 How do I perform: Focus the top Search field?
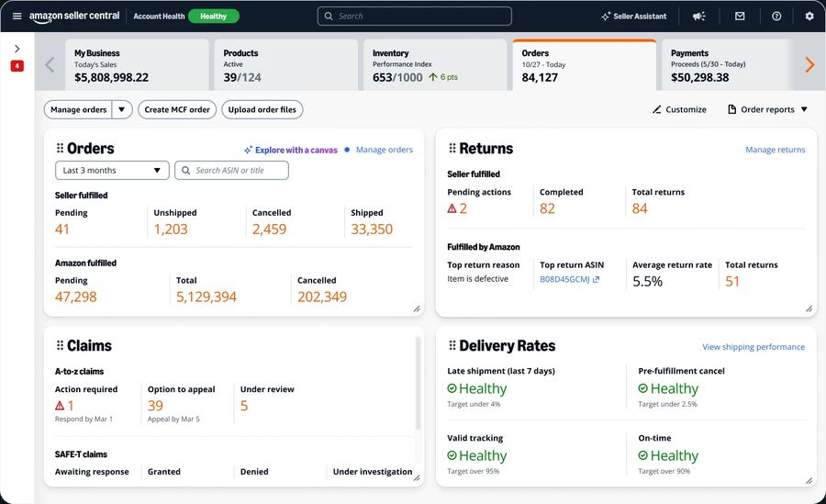(415, 17)
